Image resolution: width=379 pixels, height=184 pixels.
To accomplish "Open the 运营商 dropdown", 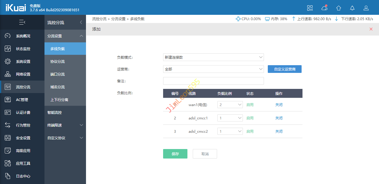I will [x=213, y=69].
